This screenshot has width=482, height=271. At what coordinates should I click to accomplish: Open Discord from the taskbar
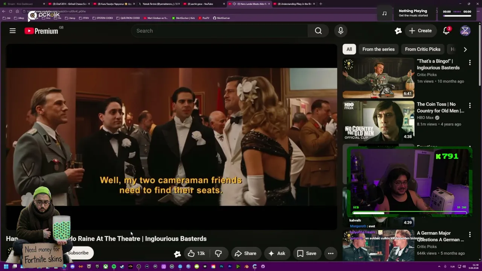click(72, 266)
